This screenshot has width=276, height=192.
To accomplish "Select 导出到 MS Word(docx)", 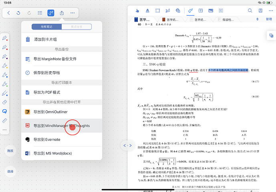I will tap(62, 153).
